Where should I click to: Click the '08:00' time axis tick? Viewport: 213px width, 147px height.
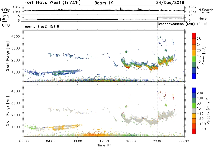[77, 141]
